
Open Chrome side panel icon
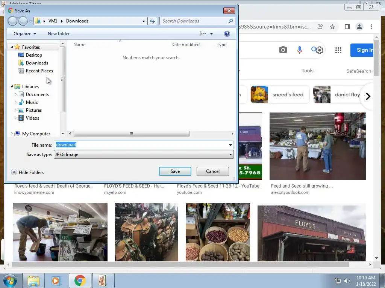tap(347, 27)
